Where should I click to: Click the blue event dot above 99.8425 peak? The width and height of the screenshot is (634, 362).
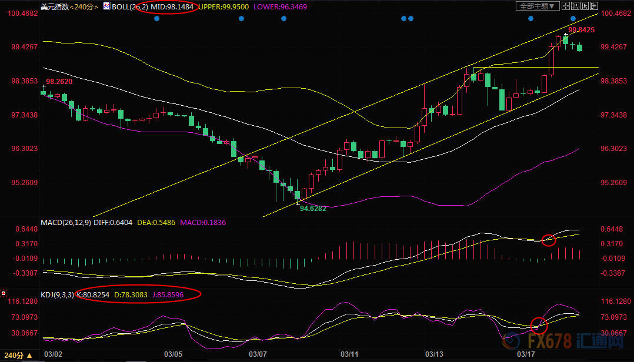pos(573,19)
